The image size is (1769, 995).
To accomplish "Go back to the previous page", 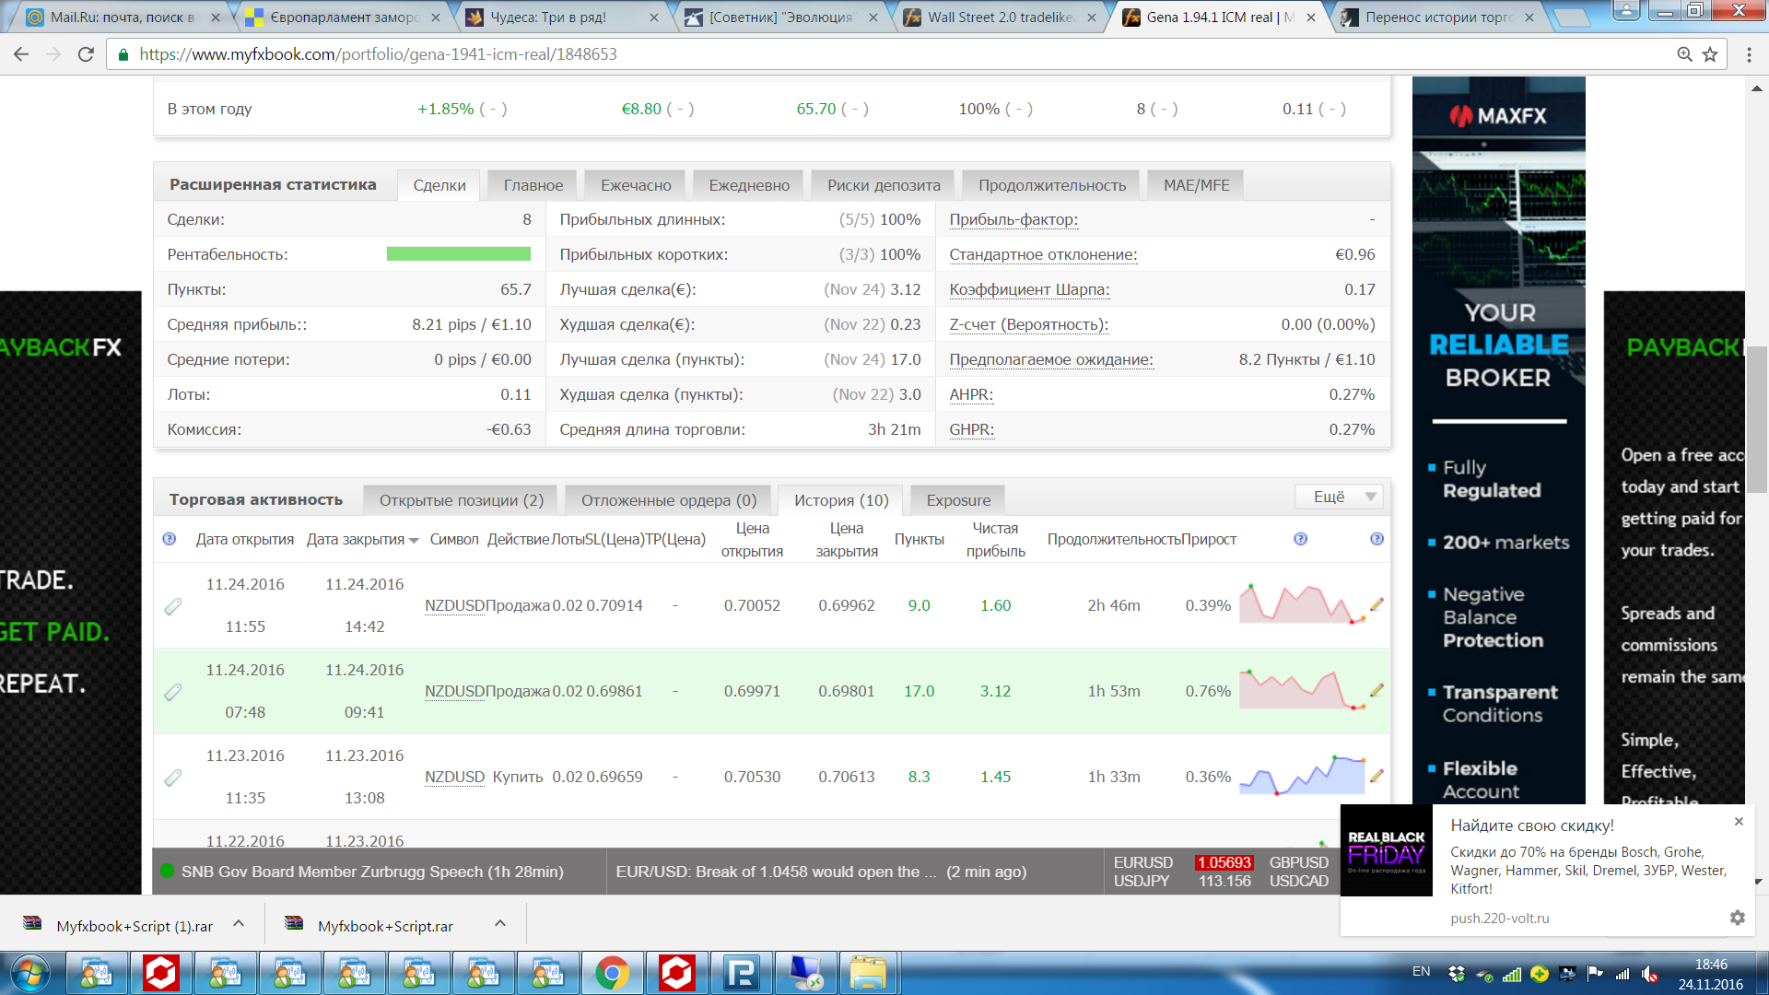I will coord(21,54).
